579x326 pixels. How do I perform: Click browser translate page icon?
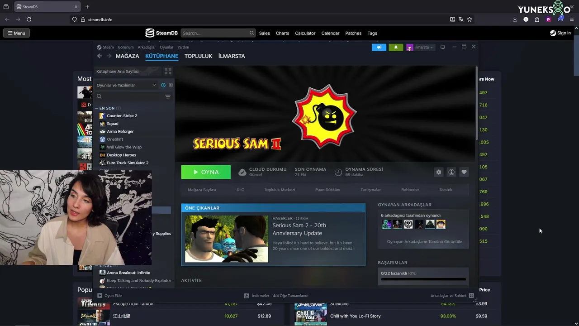pyautogui.click(x=461, y=19)
